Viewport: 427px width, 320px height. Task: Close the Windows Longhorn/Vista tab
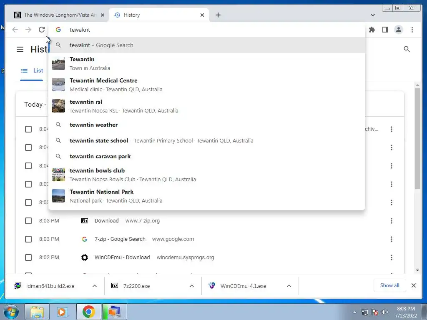103,15
